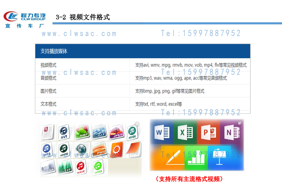Select the MPEG file icon
This screenshot has width=282, height=188.
(x=64, y=150)
